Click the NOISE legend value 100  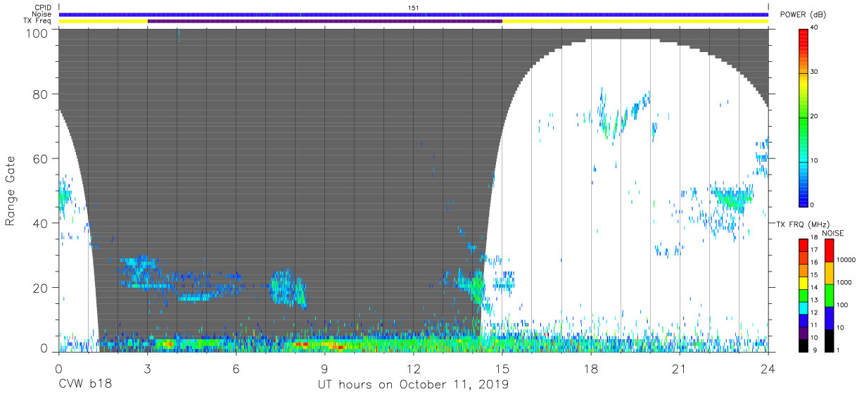[843, 305]
